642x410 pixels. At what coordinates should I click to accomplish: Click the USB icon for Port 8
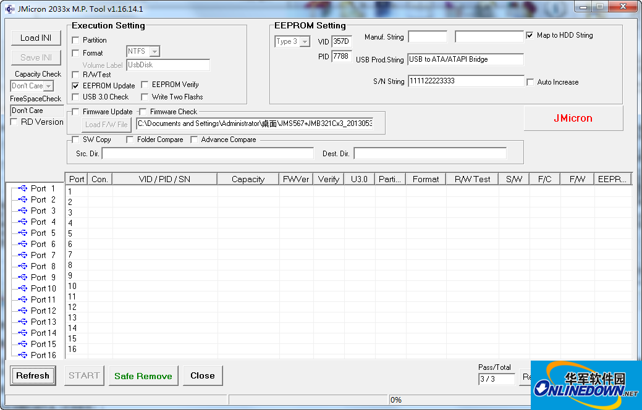click(x=22, y=266)
